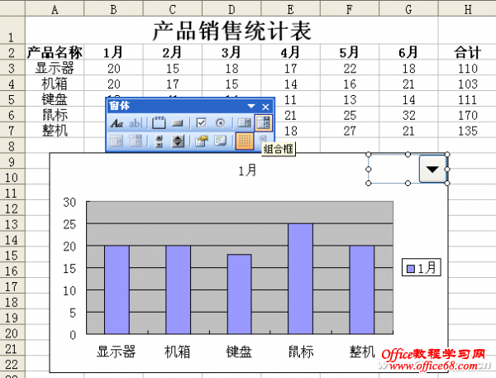Click cell H3 with value 110
This screenshot has width=496, height=378.
467,68
